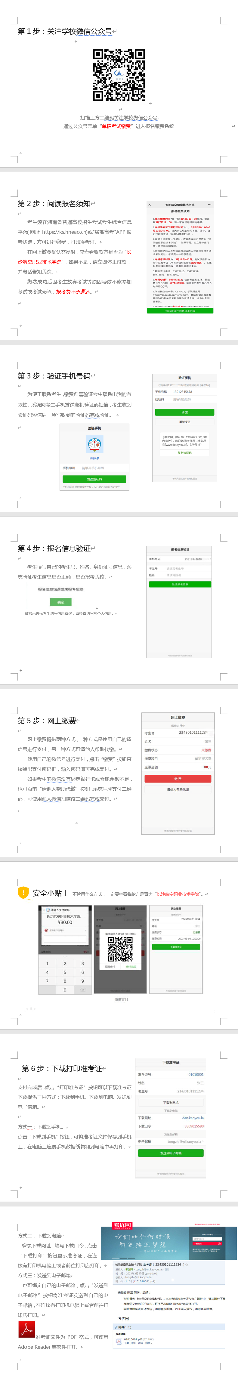Tap digit 5 on payment keypad
Screen dimensions: 238x1374
click(x=65, y=972)
